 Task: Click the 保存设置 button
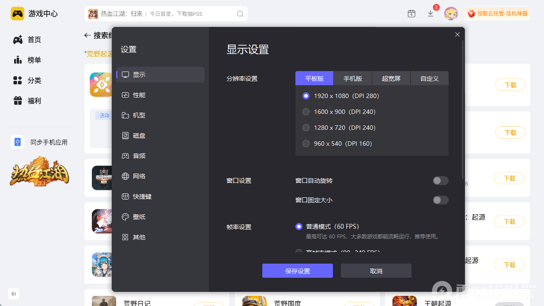[298, 271]
